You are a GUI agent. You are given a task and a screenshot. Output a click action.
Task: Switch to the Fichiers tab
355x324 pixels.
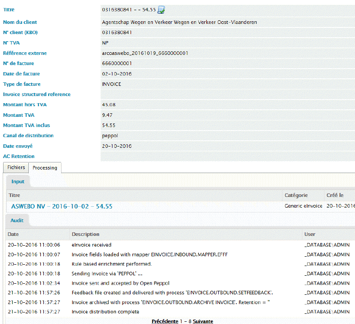[16, 168]
